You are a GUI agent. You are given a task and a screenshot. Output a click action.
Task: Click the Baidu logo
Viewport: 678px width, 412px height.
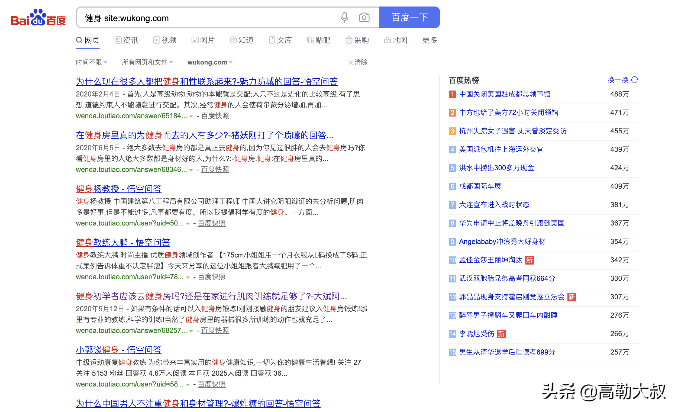38,18
